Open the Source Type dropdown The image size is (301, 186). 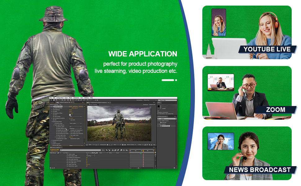tap(76, 123)
